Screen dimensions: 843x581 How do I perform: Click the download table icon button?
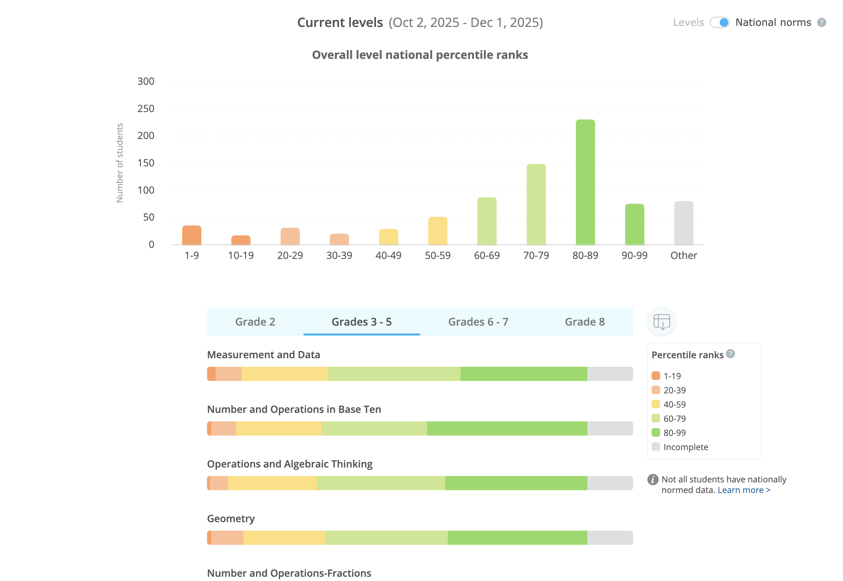click(662, 322)
